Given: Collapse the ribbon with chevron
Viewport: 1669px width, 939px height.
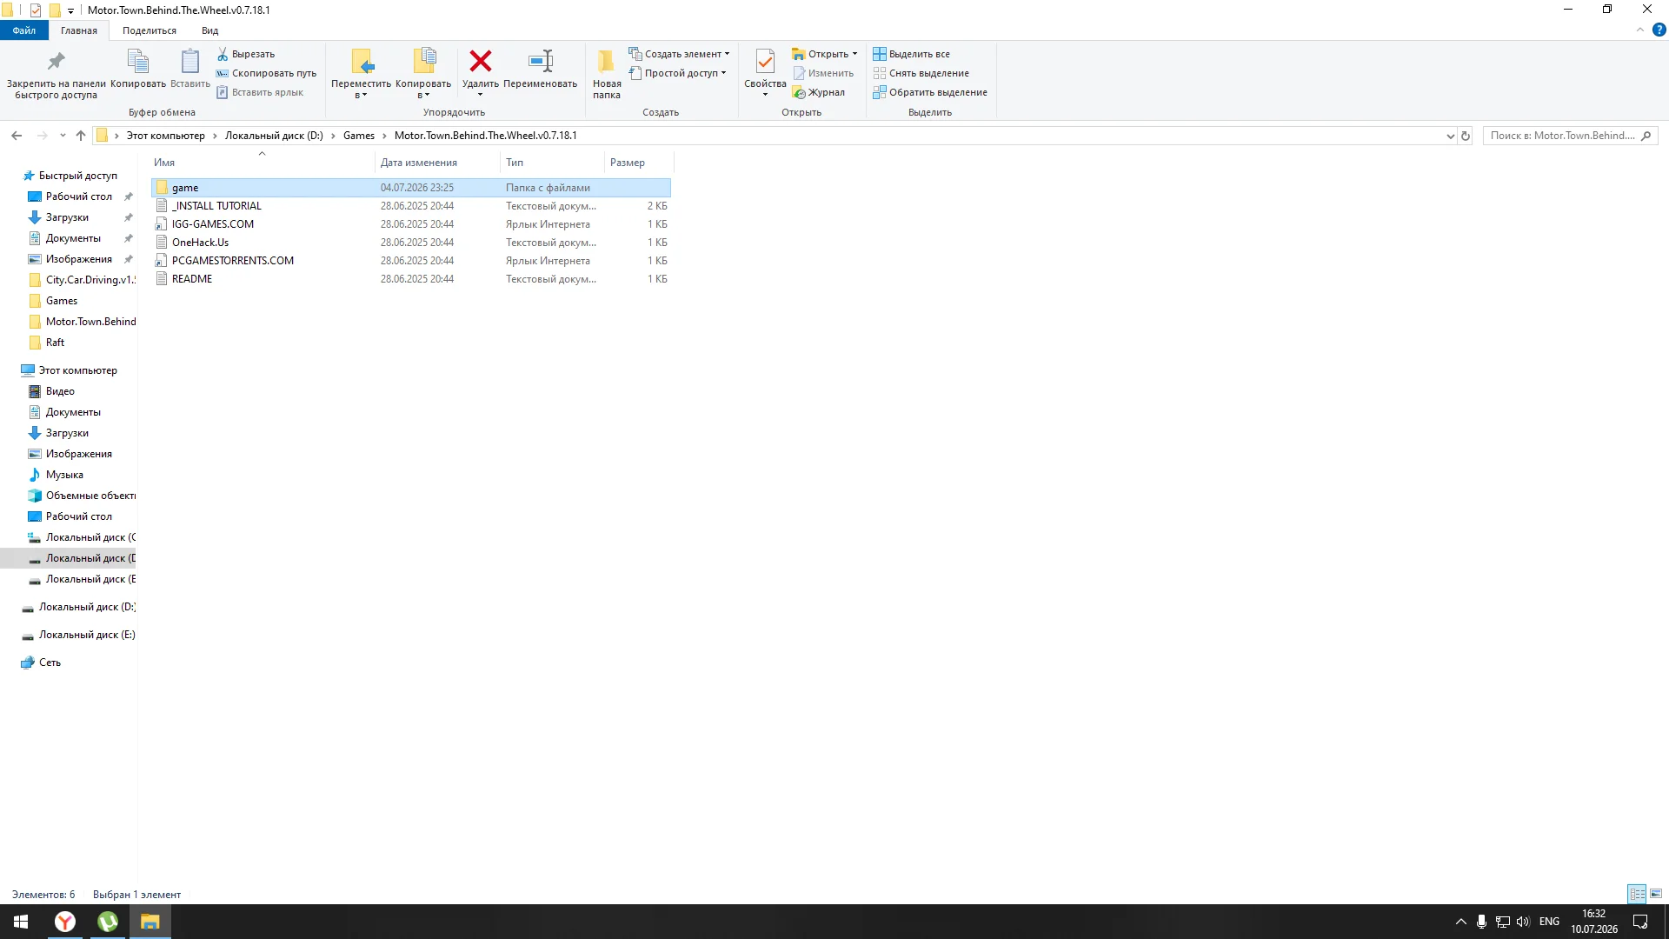Looking at the screenshot, I should click(1640, 30).
